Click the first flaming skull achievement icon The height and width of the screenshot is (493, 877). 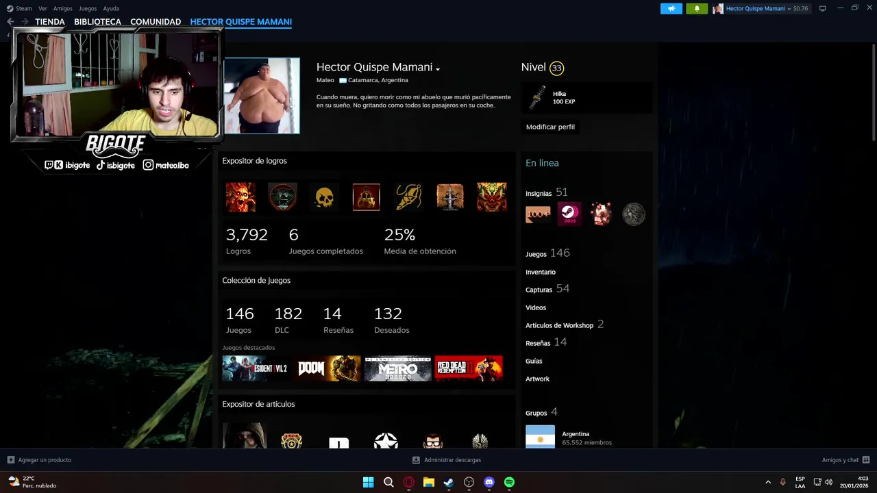[x=240, y=197]
